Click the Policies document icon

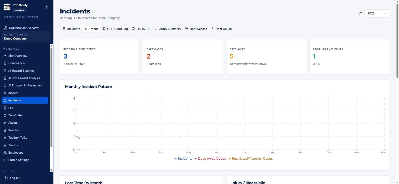pos(5,130)
